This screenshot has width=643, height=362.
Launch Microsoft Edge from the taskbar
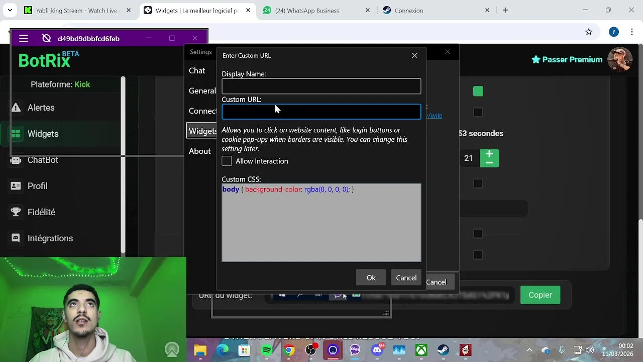pyautogui.click(x=222, y=350)
